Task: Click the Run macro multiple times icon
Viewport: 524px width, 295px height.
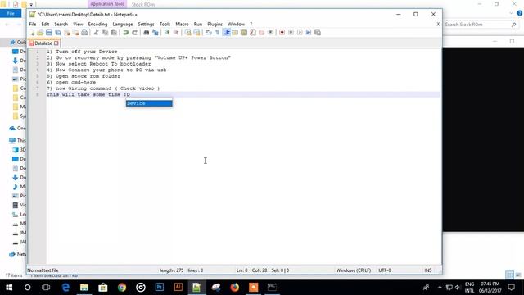Action: (x=309, y=33)
